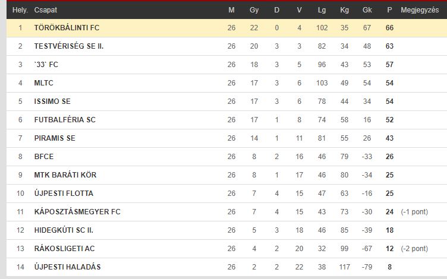Sort by the P points column header
The height and width of the screenshot is (279, 447).
pyautogui.click(x=389, y=10)
